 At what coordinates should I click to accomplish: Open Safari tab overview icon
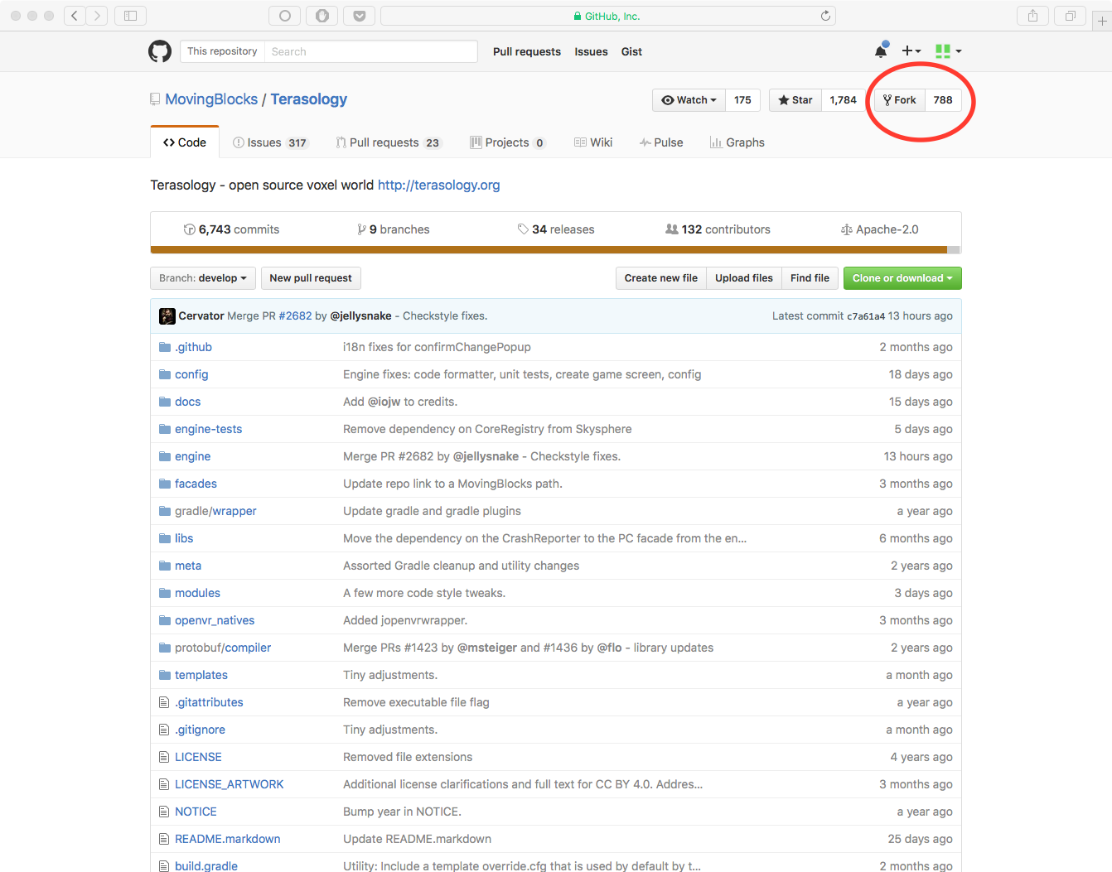click(x=1070, y=16)
